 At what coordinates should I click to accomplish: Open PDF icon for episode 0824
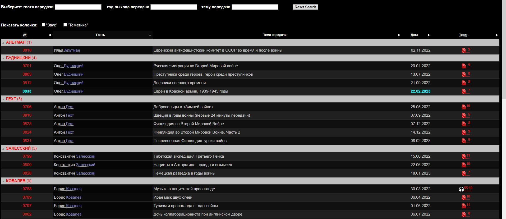(463, 132)
